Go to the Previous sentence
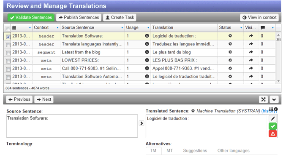 (19, 99)
